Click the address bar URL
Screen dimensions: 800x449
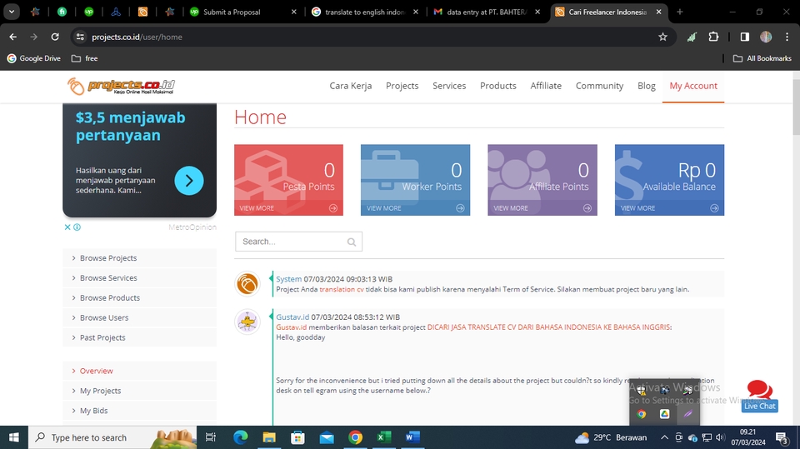click(x=137, y=37)
